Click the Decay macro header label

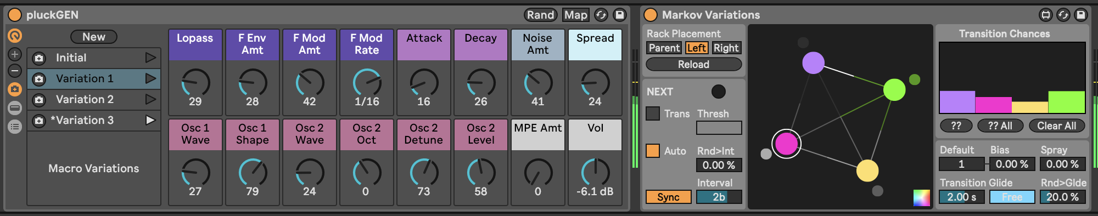point(481,44)
